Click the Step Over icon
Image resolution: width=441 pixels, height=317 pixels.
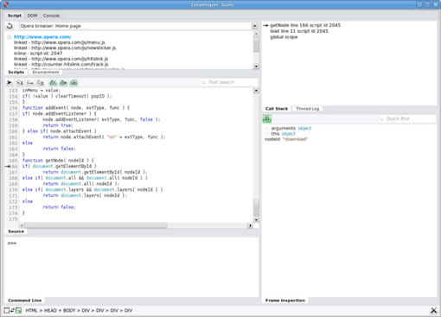tap(30, 83)
